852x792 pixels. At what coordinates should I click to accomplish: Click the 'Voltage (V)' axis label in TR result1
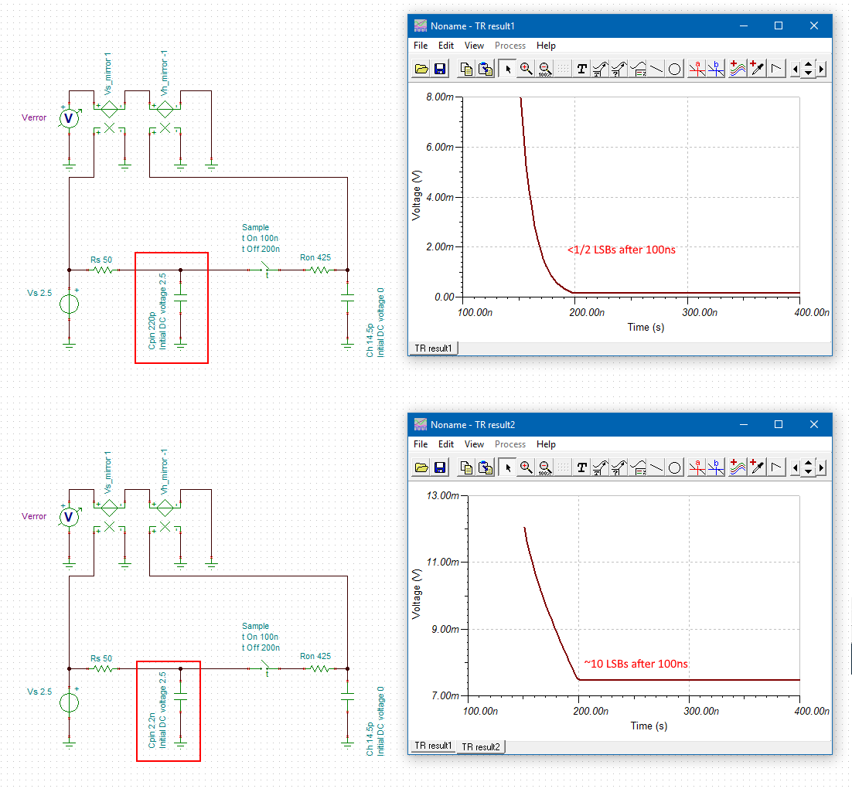click(x=417, y=195)
